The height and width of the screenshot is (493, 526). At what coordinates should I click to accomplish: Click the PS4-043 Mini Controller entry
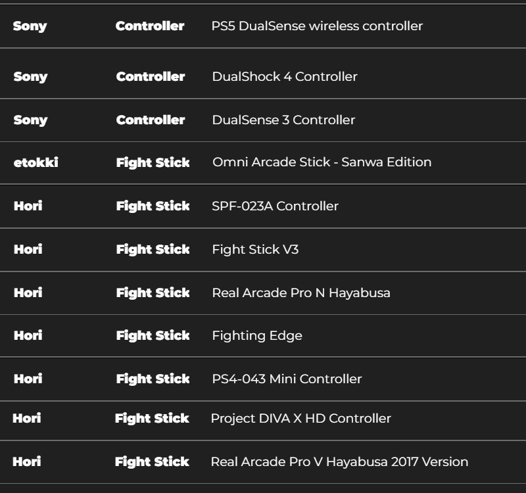click(x=286, y=379)
